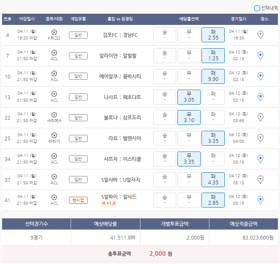Viewport: 280px width, 264px height.
Task: Select 패 for 샤르자 : 이스티클
Action: coord(213,159)
